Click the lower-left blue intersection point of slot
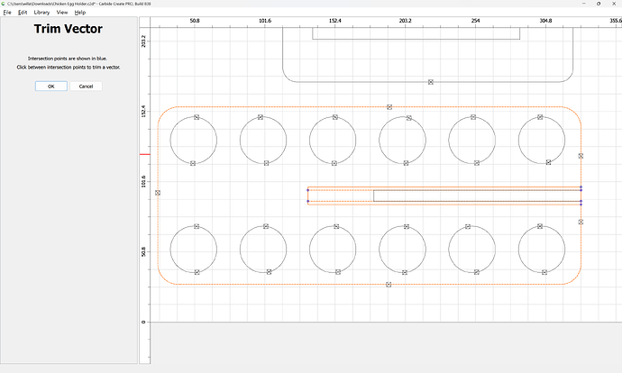The image size is (622, 373). (x=308, y=202)
